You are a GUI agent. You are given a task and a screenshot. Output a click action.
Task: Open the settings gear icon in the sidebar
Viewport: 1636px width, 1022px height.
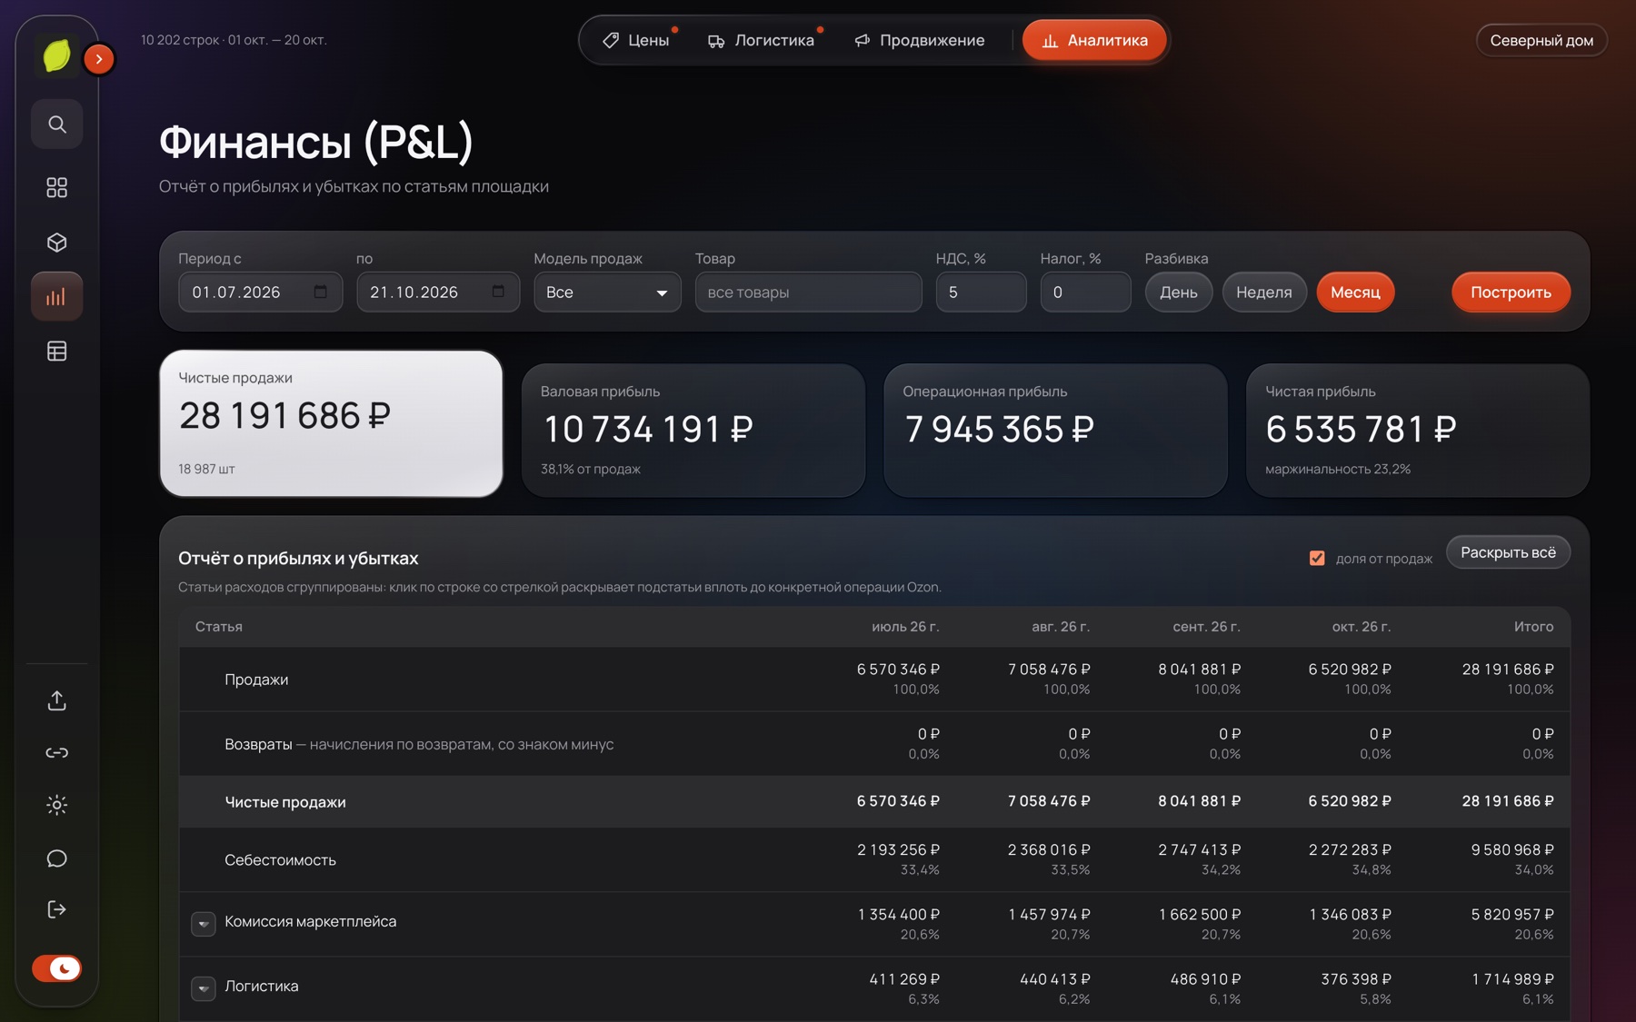coord(57,805)
